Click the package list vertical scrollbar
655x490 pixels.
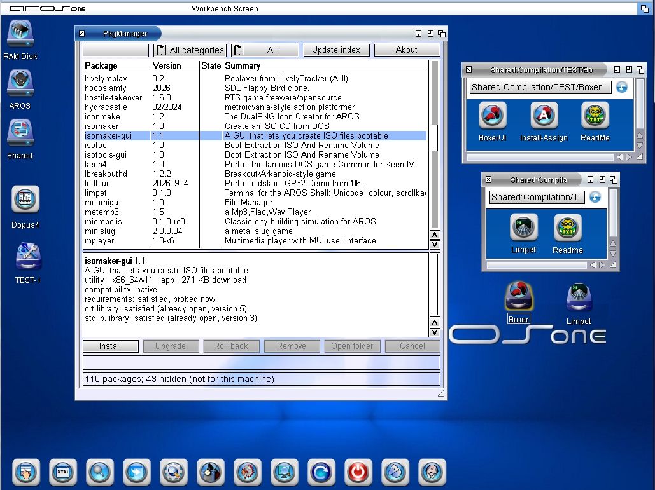click(x=435, y=145)
